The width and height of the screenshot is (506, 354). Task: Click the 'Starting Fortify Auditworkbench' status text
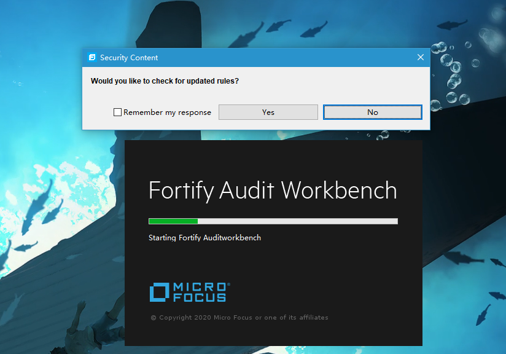click(x=204, y=238)
